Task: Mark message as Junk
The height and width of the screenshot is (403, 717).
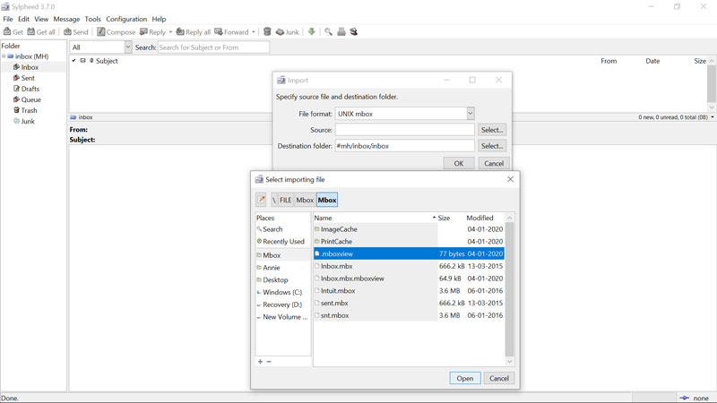Action: [x=288, y=32]
